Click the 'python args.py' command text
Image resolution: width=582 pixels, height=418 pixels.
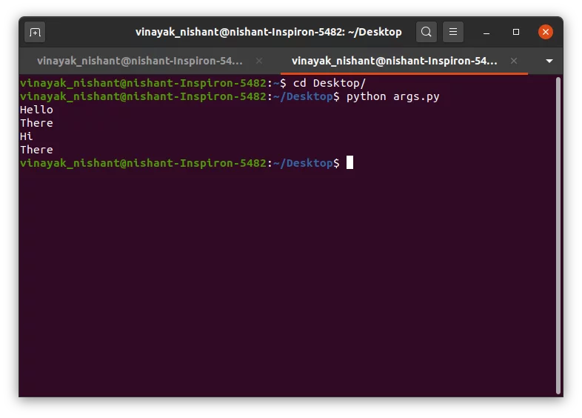click(392, 96)
